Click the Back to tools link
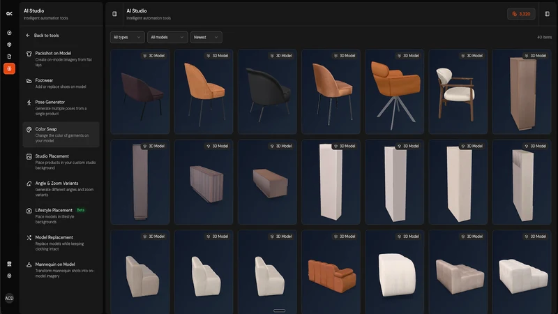 pos(46,36)
